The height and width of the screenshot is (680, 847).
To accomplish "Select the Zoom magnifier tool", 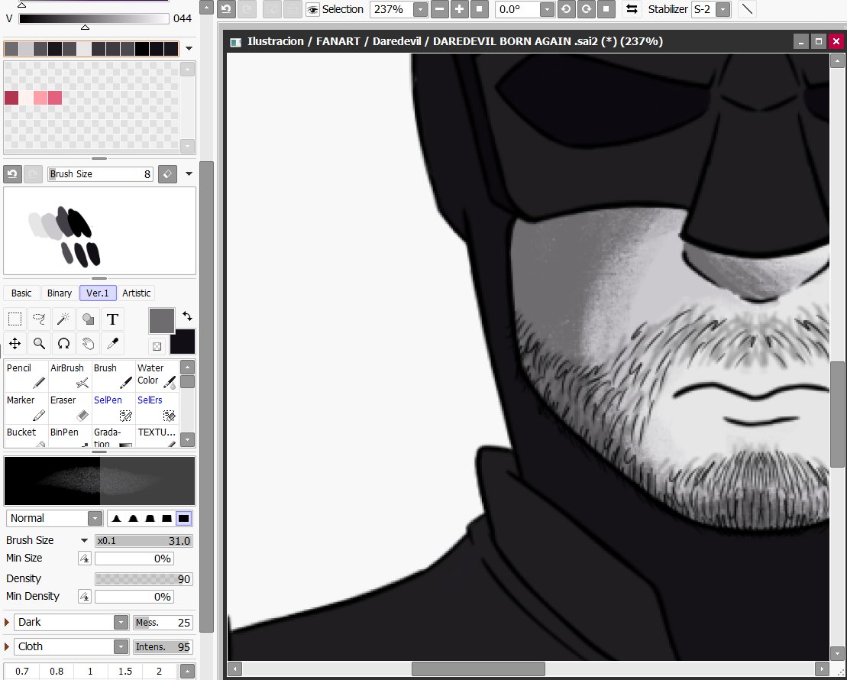I will (x=39, y=343).
